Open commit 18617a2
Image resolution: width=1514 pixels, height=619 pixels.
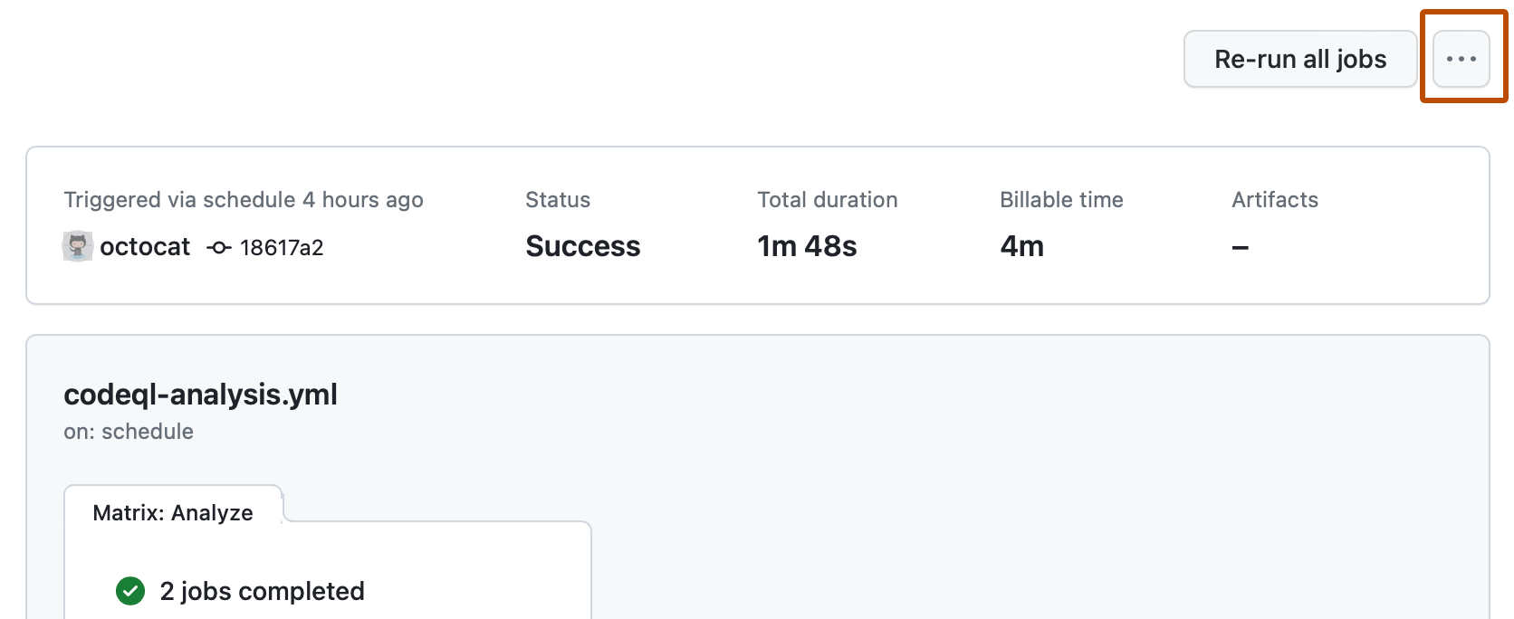click(282, 247)
